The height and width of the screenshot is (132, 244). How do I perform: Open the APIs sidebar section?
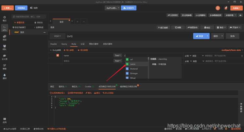(5, 28)
